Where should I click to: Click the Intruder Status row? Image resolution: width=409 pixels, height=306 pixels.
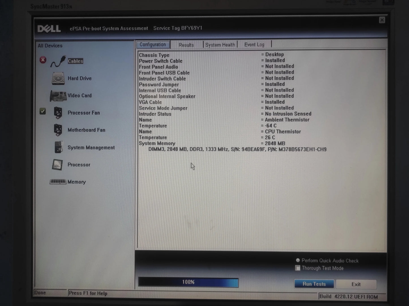click(225, 114)
